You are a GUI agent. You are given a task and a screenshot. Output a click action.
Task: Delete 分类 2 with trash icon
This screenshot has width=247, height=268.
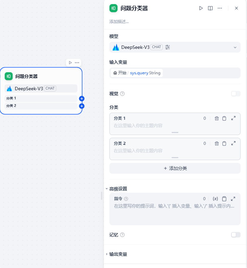click(x=217, y=143)
